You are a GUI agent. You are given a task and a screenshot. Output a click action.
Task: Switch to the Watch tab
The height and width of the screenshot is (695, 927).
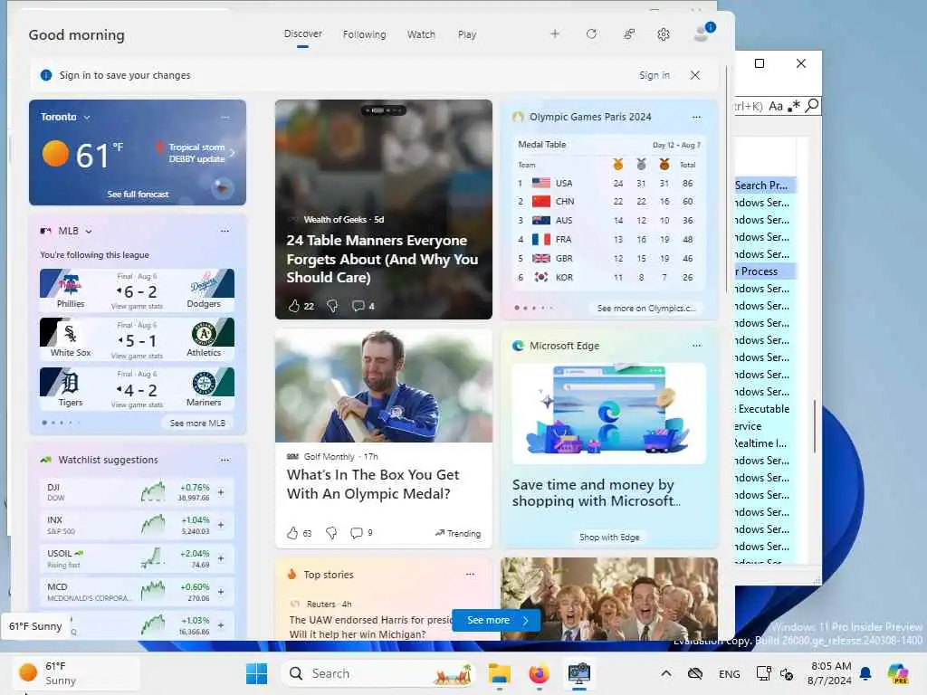point(421,34)
